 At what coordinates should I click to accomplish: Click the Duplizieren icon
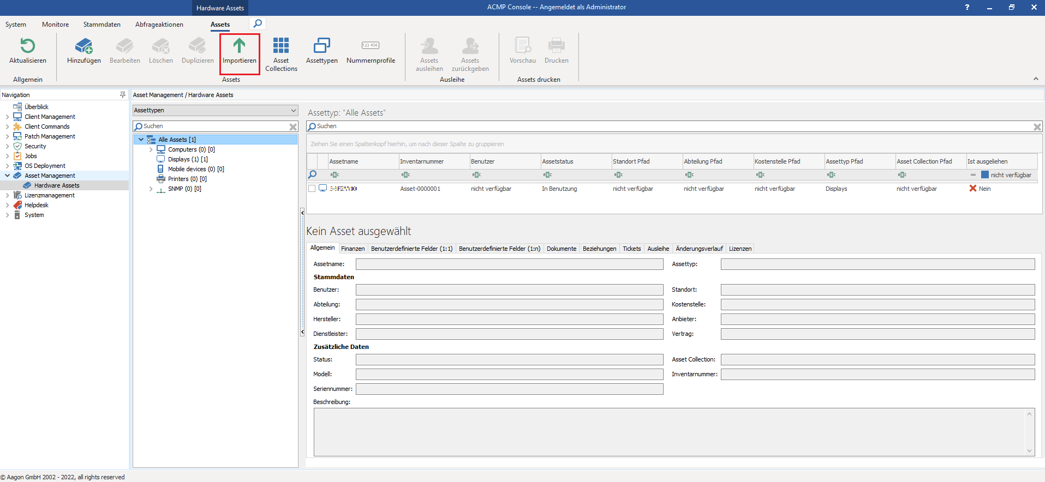(x=198, y=46)
